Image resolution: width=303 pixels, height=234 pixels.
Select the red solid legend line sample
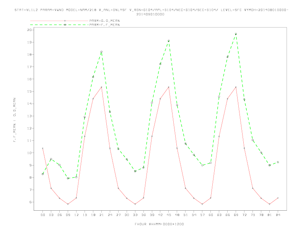(59, 21)
